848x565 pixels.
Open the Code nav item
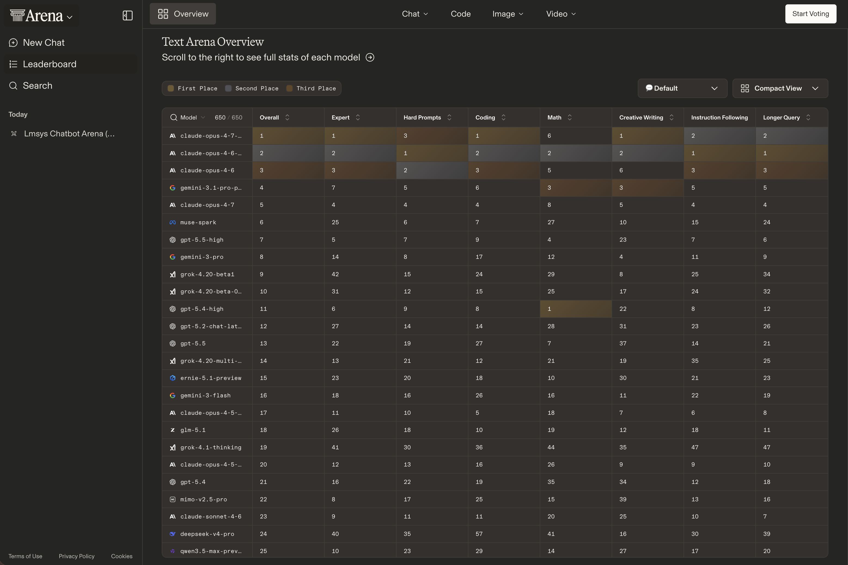(460, 14)
